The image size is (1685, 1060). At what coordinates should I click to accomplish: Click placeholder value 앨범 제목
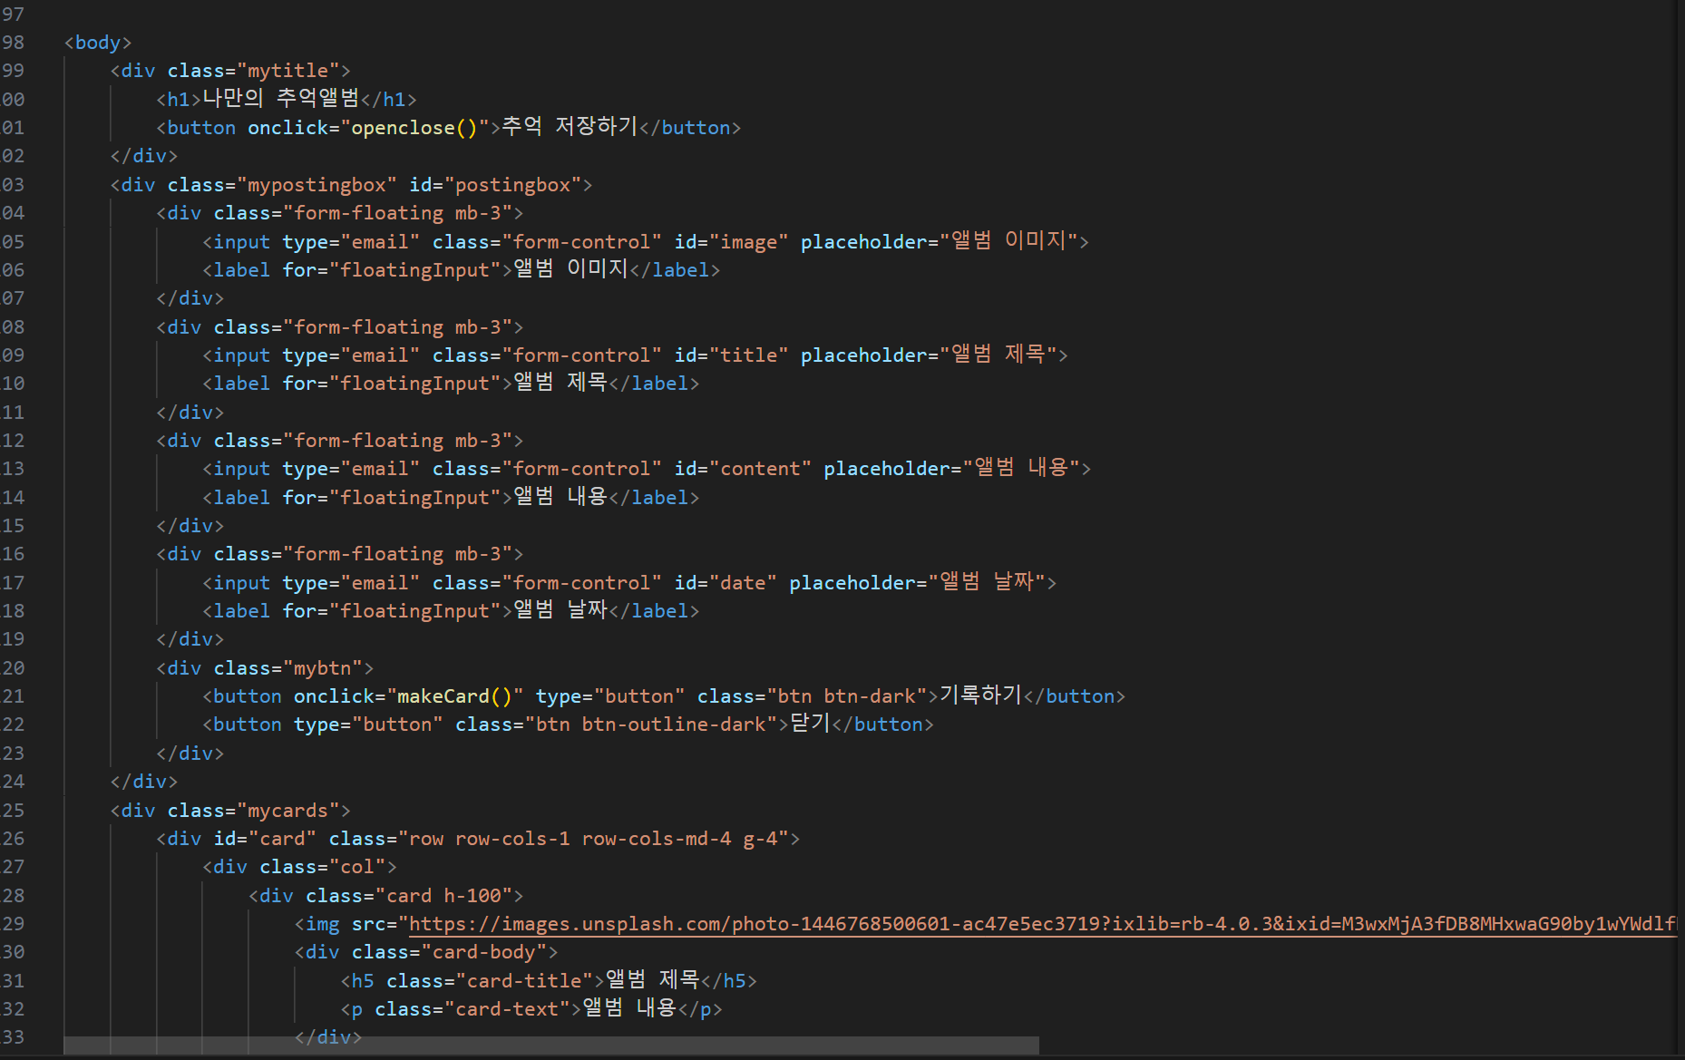[x=998, y=355]
